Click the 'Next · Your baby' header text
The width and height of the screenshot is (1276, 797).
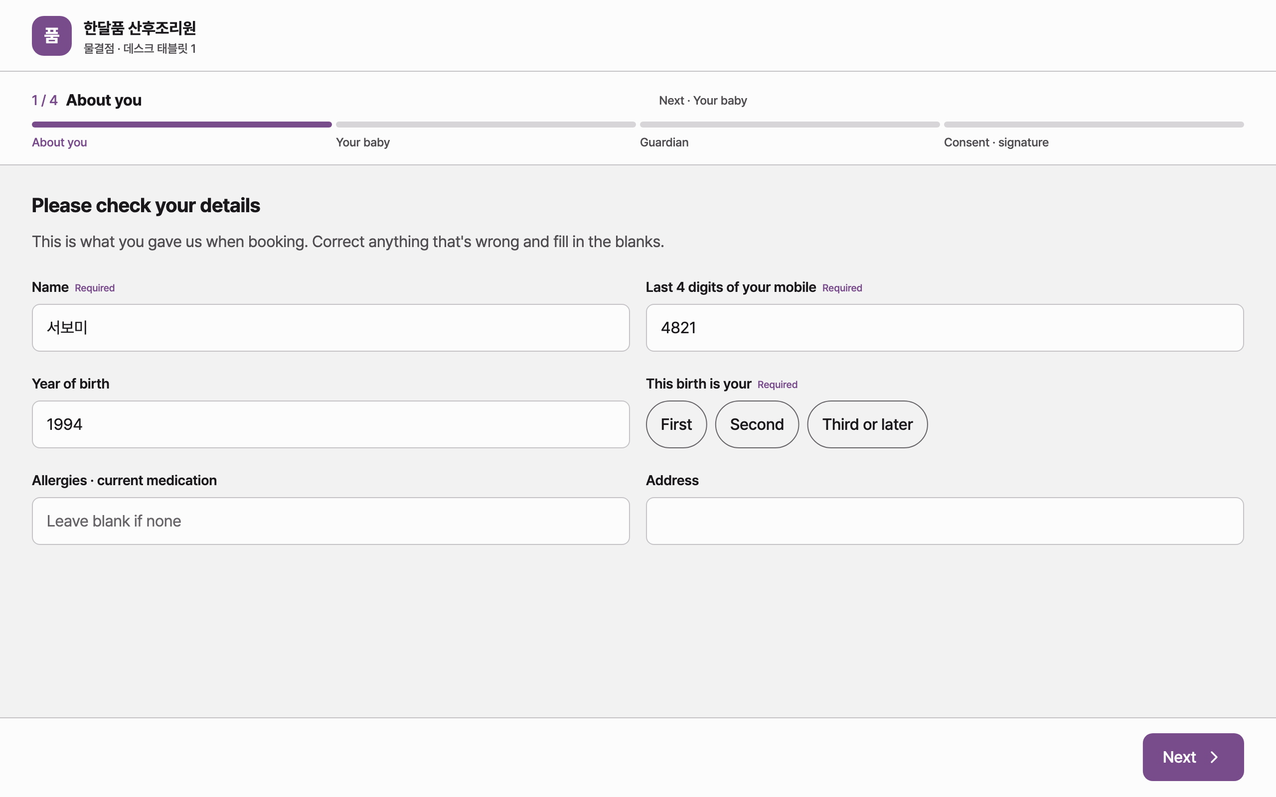click(x=703, y=101)
